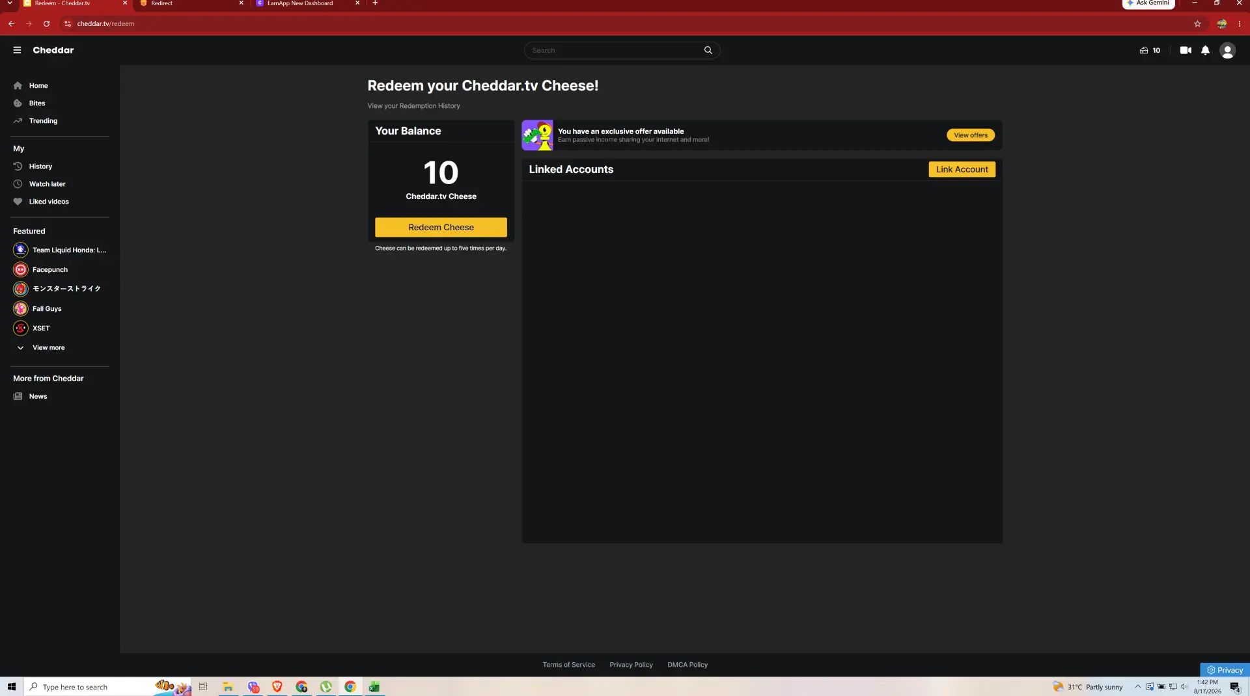The width and height of the screenshot is (1250, 696).
Task: Click the News newspaper icon
Action: pyautogui.click(x=18, y=396)
